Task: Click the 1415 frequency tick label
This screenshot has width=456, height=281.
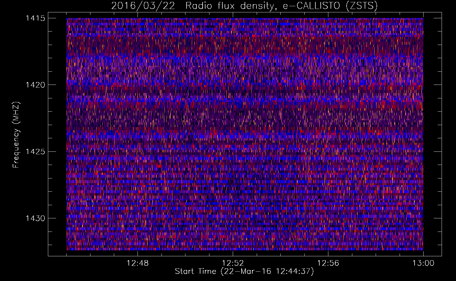Action: [x=35, y=18]
